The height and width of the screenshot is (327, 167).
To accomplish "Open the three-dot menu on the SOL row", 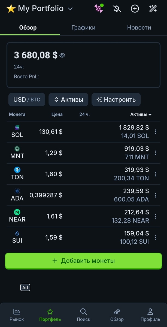I will coord(156,131).
